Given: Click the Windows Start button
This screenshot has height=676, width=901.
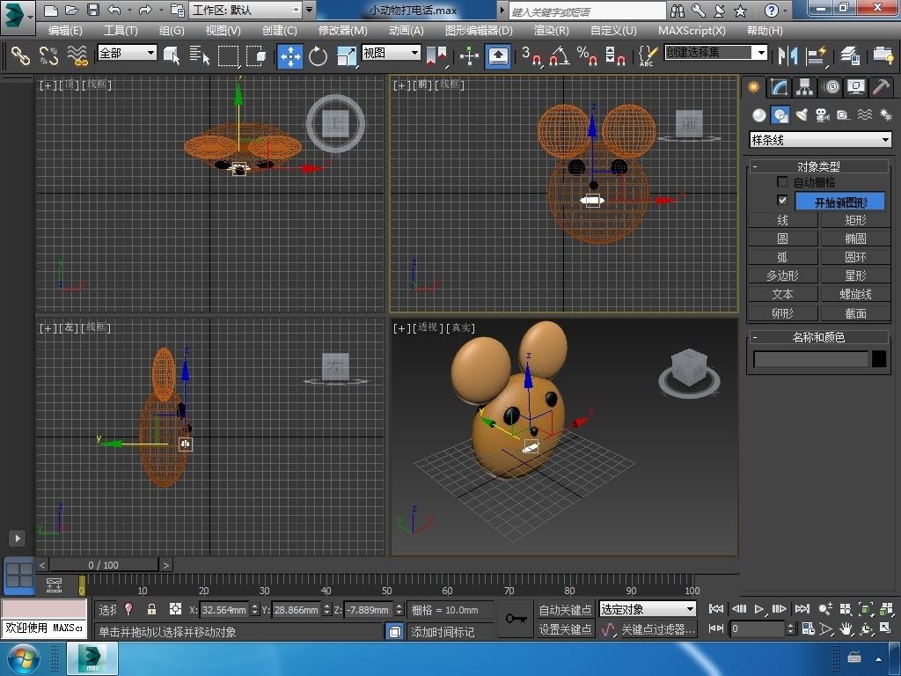Looking at the screenshot, I should [x=23, y=658].
